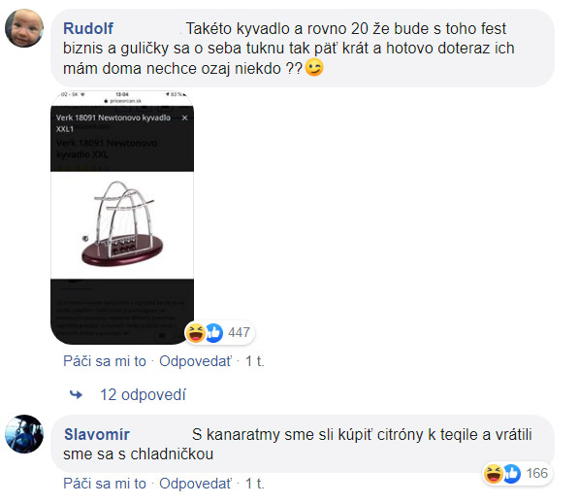Open the 447 reactions count
The width and height of the screenshot is (579, 504).
pos(239,332)
